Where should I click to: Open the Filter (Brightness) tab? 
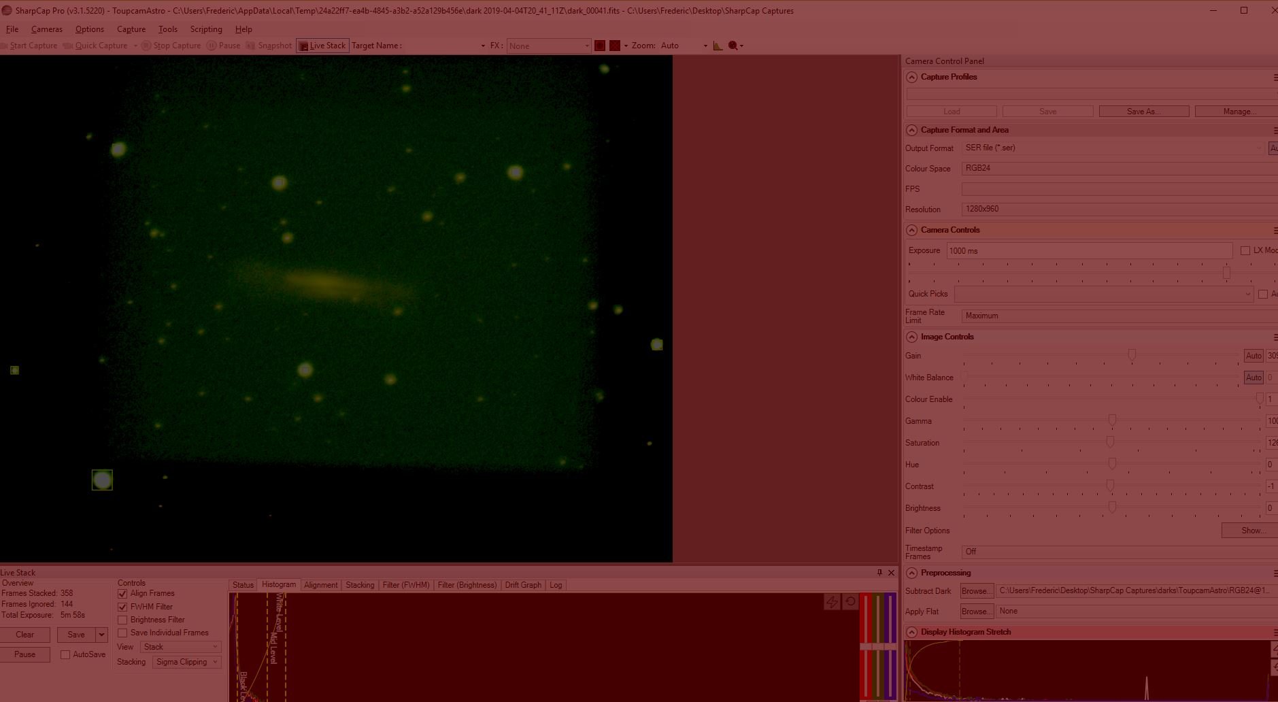[467, 585]
